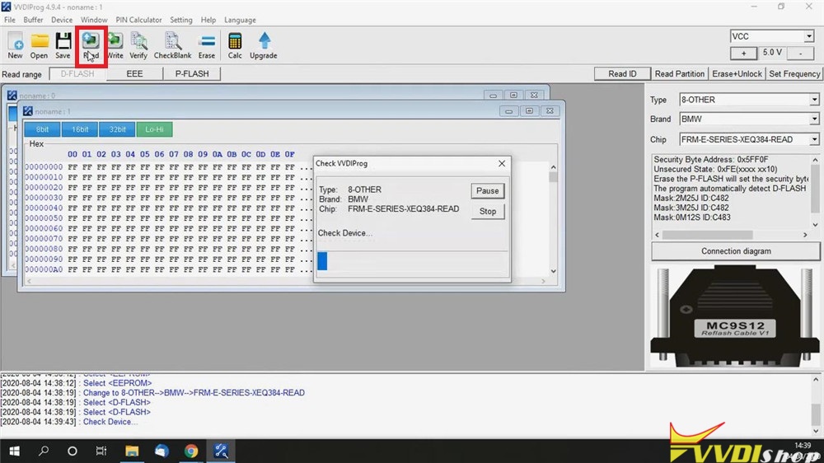Click the Set Frequency button
The image size is (824, 463).
coord(794,73)
